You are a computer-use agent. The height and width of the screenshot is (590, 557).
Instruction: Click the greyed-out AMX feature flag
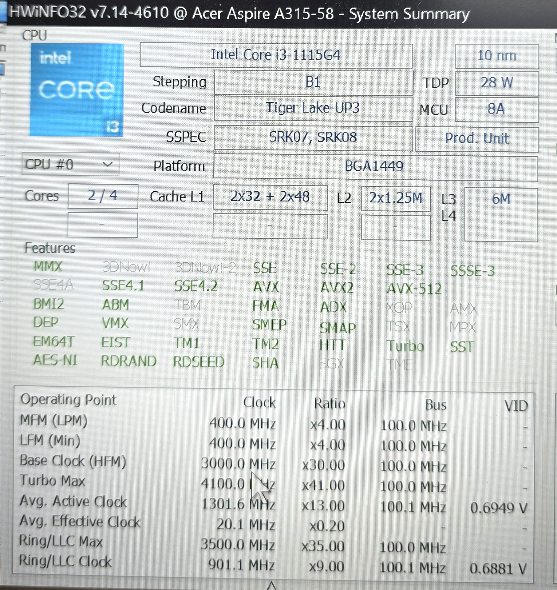pyautogui.click(x=464, y=309)
